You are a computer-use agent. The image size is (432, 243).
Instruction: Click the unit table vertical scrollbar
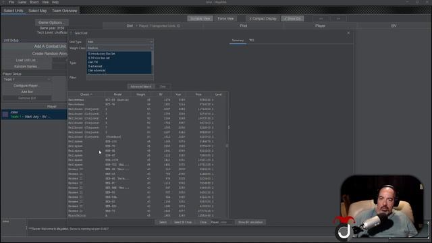tap(227, 157)
